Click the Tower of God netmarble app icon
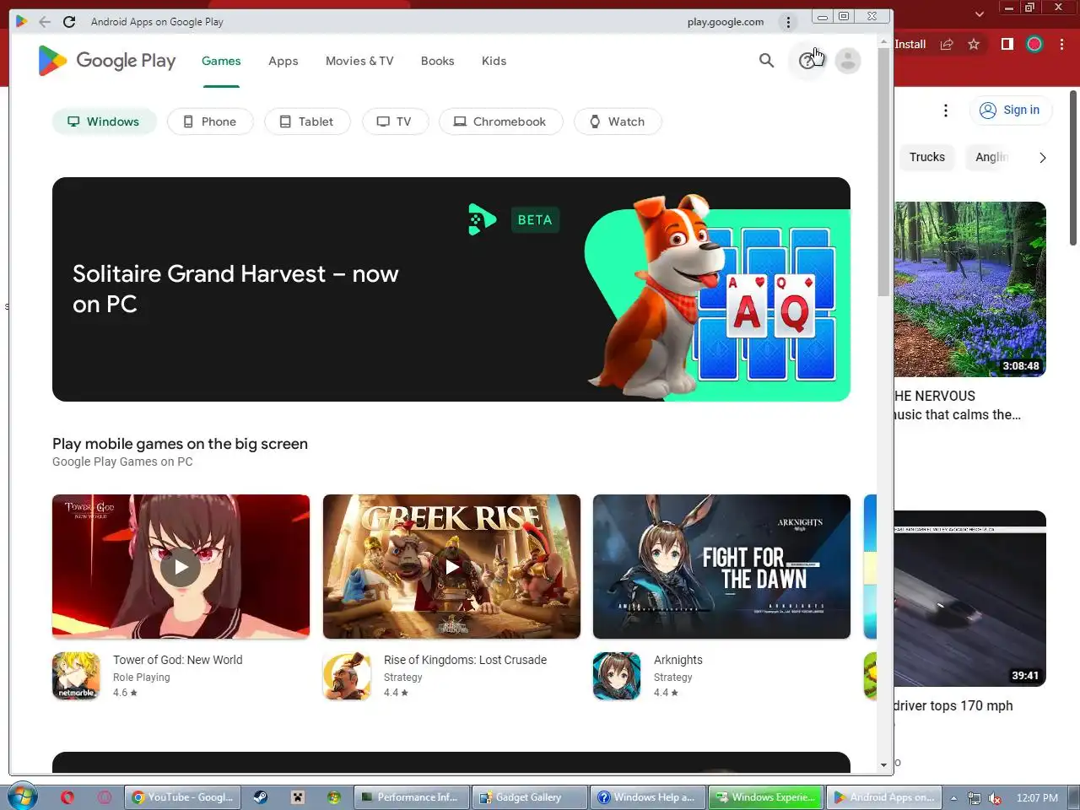1080x810 pixels. pyautogui.click(x=76, y=676)
